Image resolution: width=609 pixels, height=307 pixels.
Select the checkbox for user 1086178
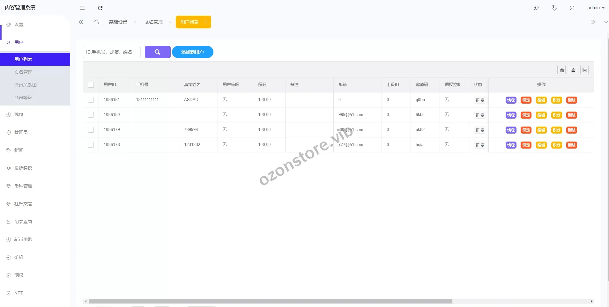[x=91, y=145]
